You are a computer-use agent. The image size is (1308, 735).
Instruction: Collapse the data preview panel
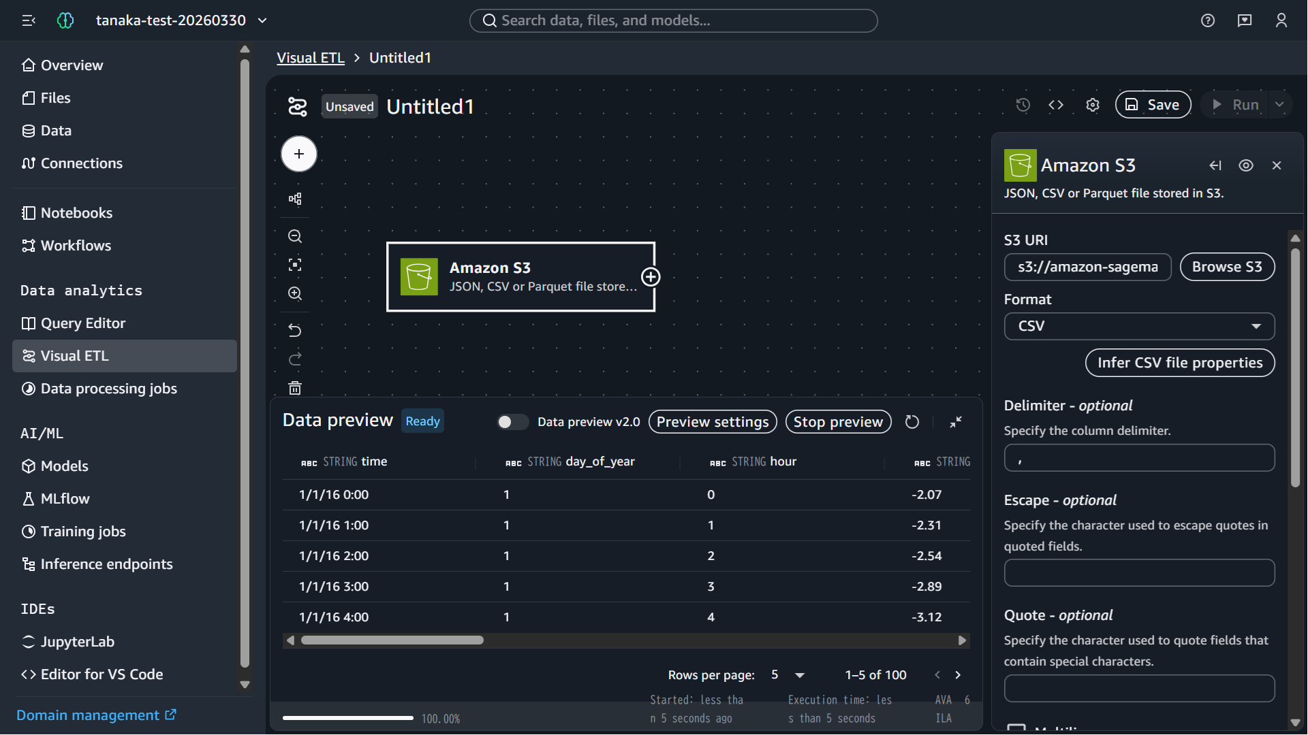pyautogui.click(x=956, y=422)
